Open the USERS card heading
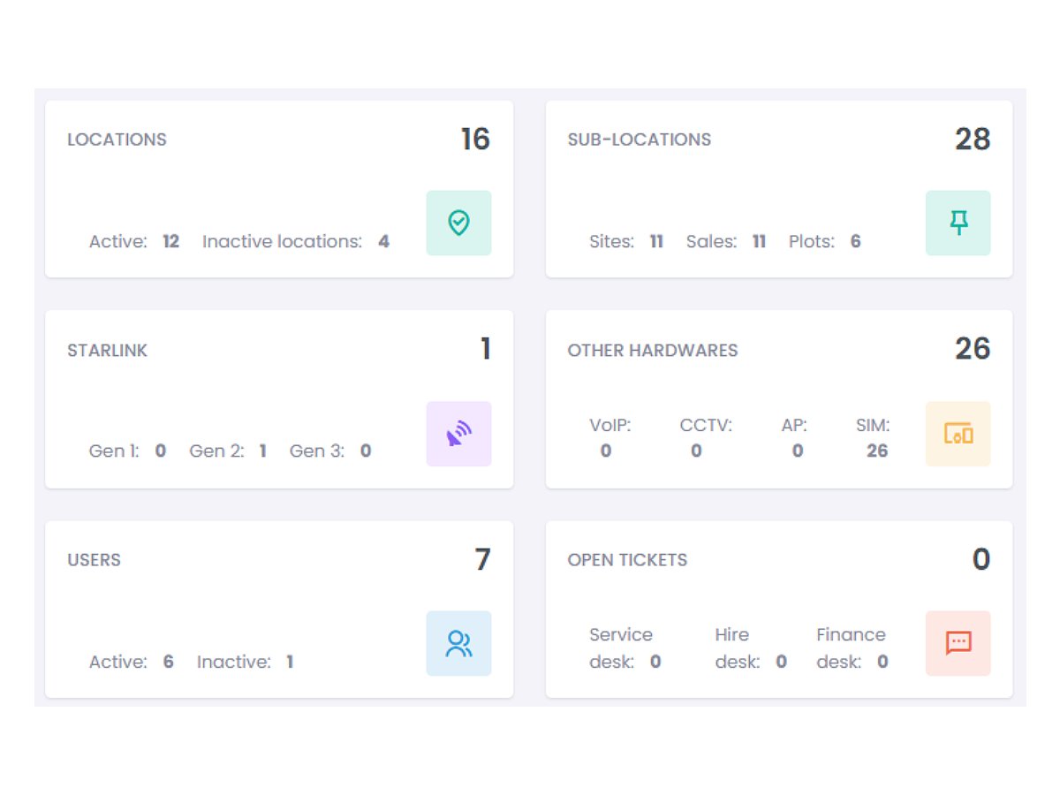Screen dimensions: 1060x795 [94, 560]
